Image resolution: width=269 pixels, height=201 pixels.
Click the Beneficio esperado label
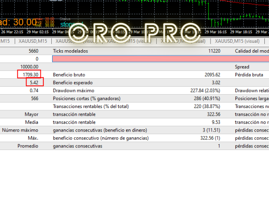tap(73, 83)
